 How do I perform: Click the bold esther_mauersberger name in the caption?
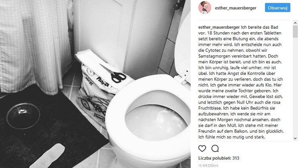(219, 27)
